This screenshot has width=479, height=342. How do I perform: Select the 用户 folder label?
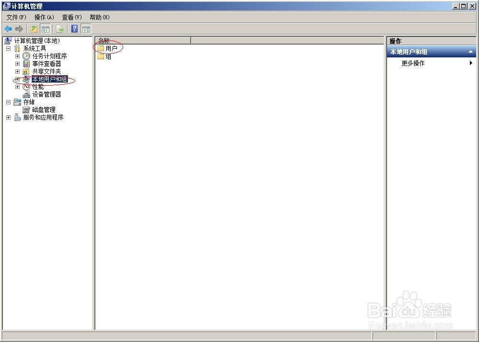[111, 48]
